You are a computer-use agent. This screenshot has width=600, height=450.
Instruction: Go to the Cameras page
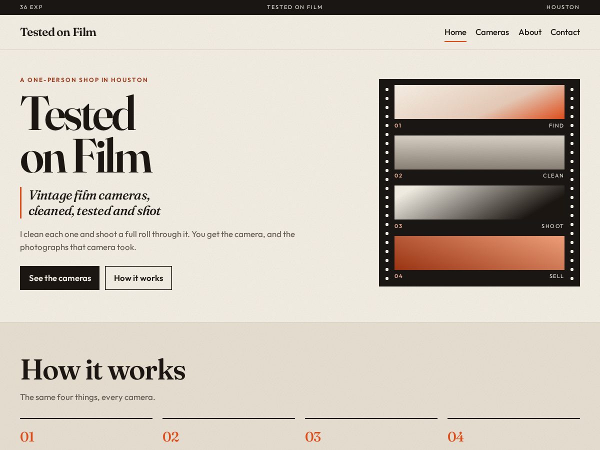point(492,32)
